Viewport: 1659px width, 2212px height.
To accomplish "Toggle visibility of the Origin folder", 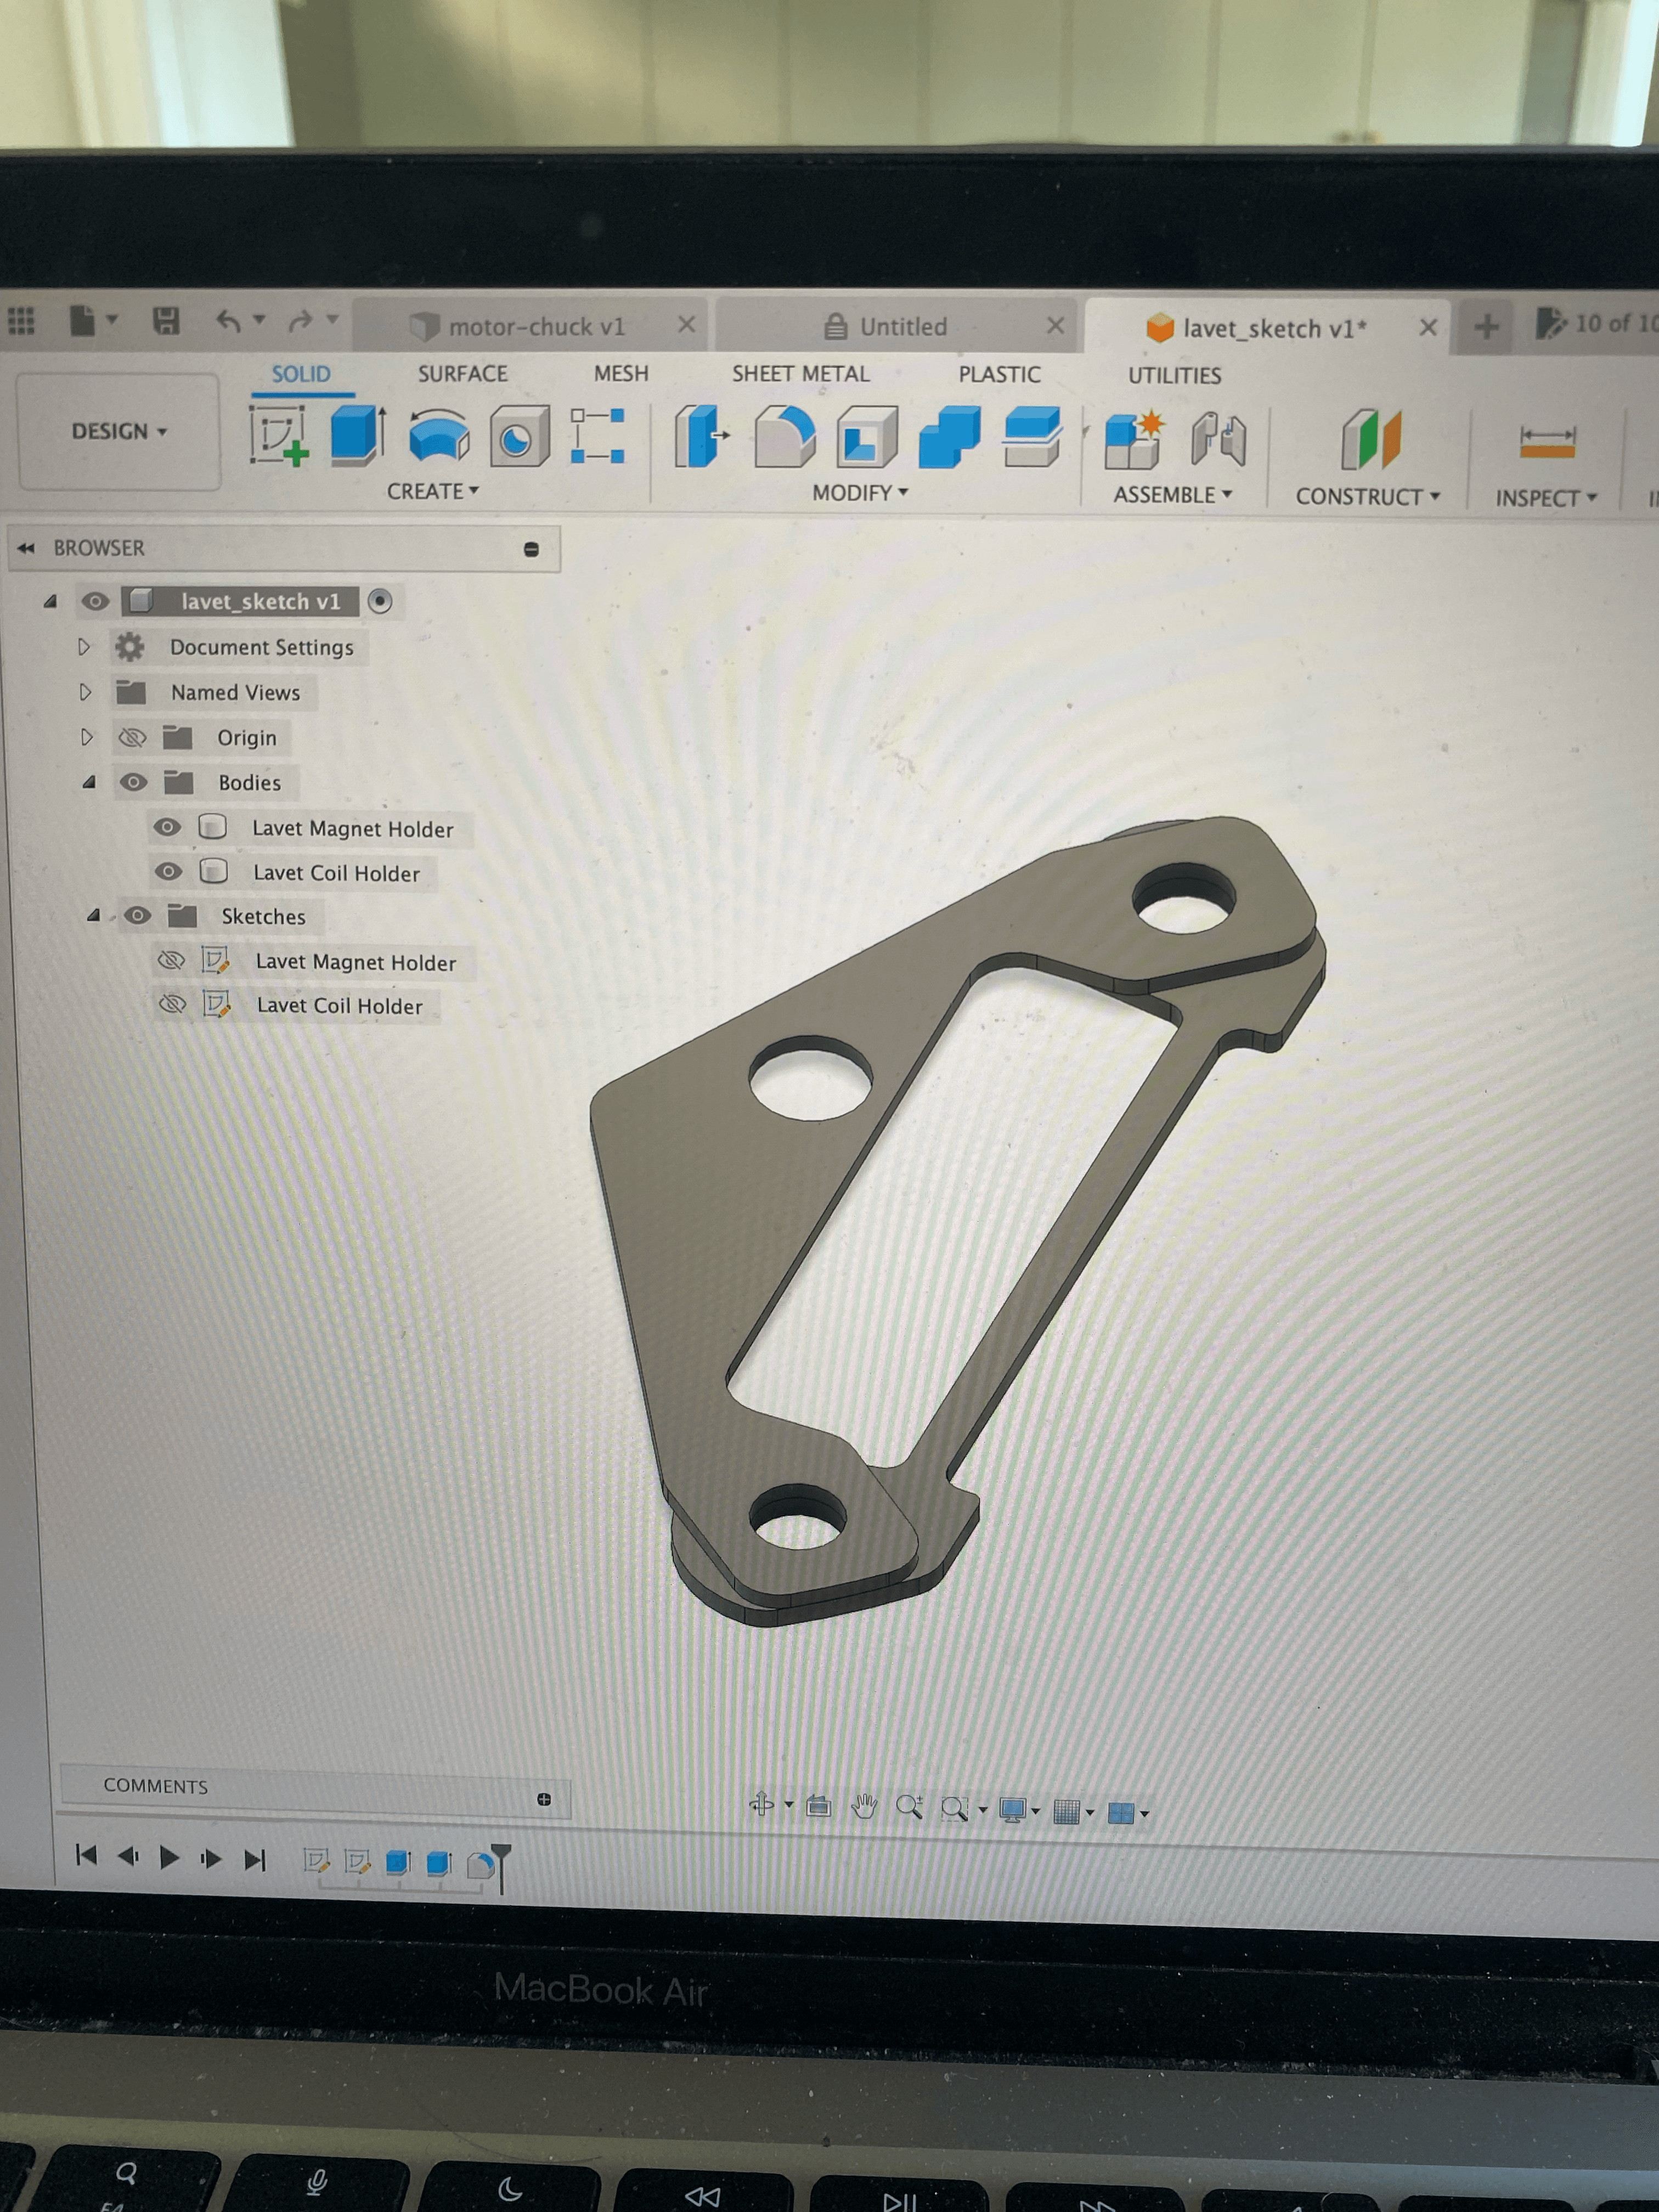I will click(x=132, y=738).
